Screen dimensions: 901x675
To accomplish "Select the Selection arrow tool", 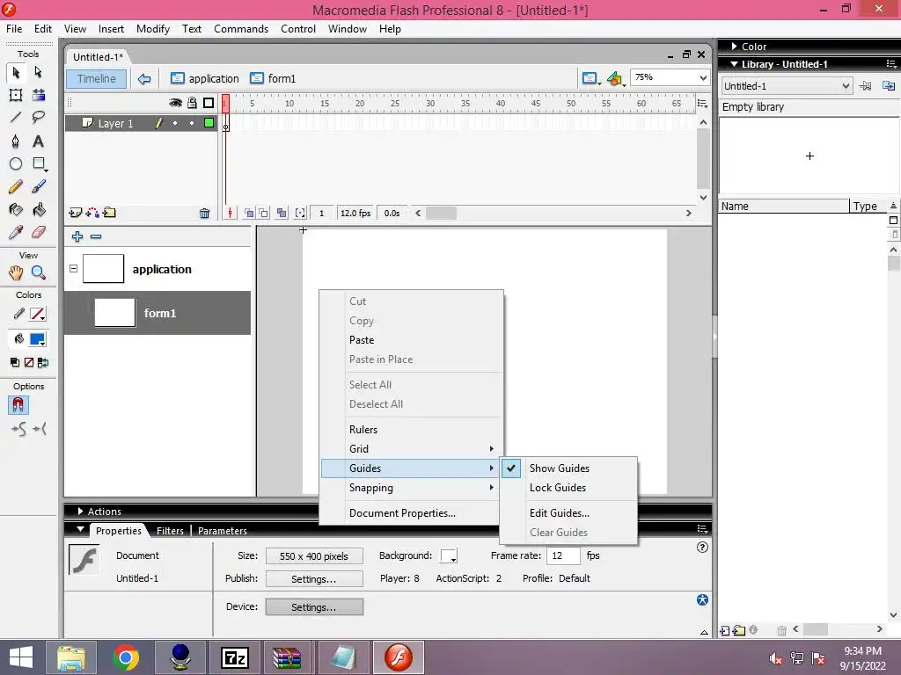I will [x=16, y=72].
